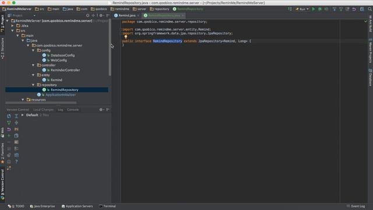Open the Event Log
Image resolution: width=373 pixels, height=210 pixels.
[x=356, y=206]
